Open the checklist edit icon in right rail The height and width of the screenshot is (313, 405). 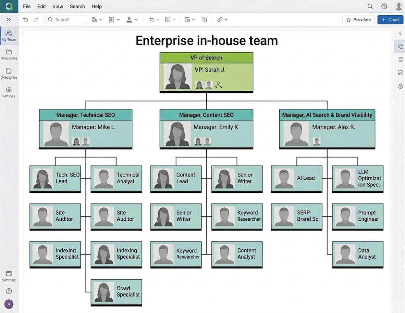[400, 73]
